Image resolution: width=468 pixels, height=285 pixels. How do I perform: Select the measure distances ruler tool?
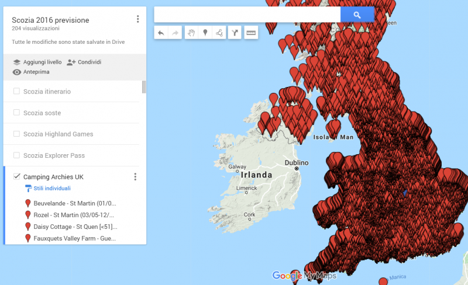pyautogui.click(x=251, y=33)
